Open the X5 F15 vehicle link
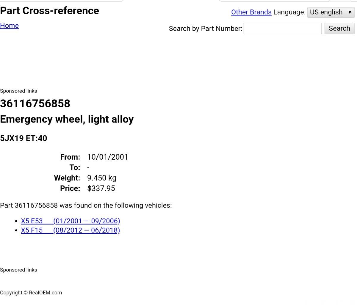The image size is (357, 306). pyautogui.click(x=71, y=230)
